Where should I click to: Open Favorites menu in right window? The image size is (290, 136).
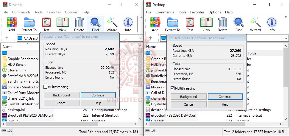(197, 12)
